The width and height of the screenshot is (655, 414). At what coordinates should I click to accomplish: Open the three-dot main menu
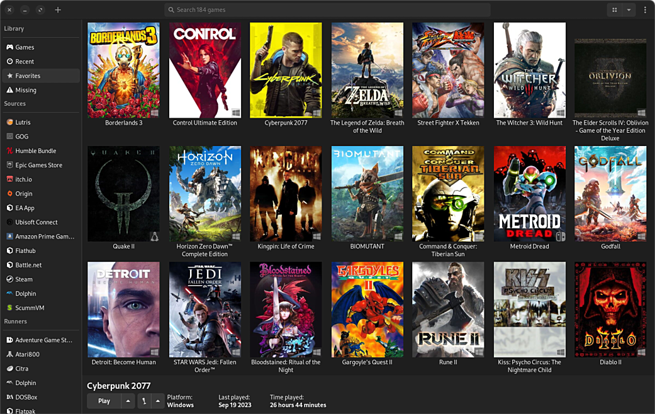click(645, 10)
